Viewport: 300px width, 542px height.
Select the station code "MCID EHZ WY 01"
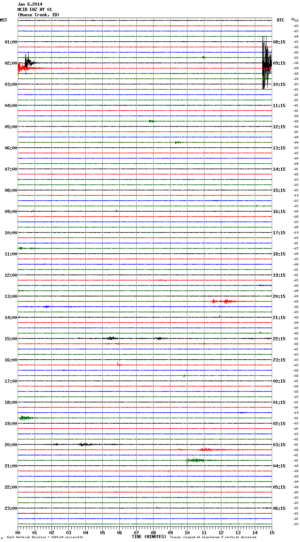pyautogui.click(x=35, y=10)
